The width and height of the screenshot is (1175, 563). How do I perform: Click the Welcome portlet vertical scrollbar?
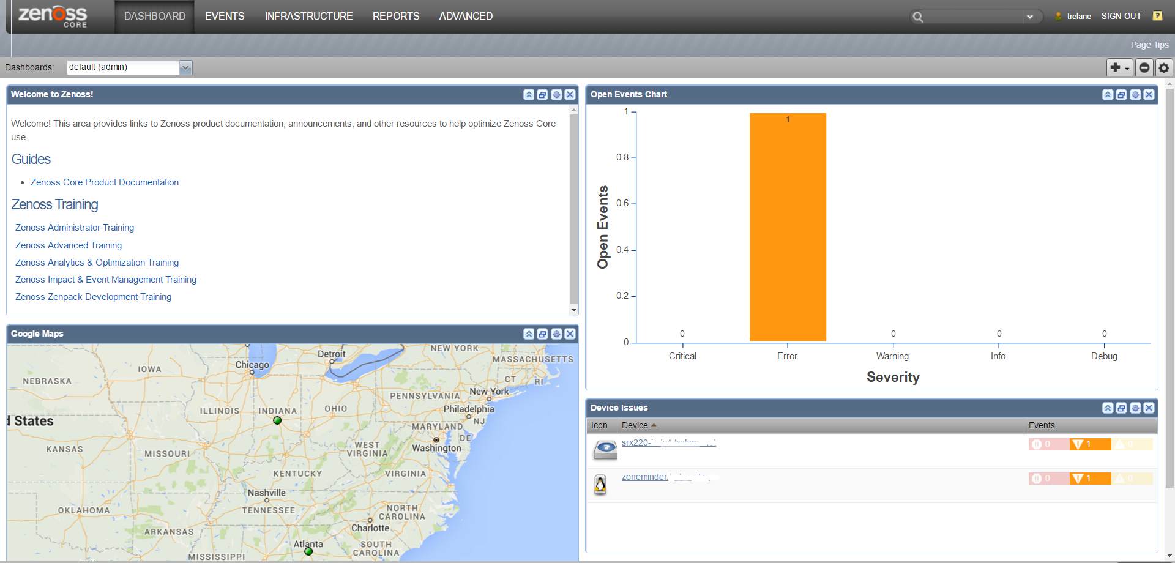click(x=573, y=208)
